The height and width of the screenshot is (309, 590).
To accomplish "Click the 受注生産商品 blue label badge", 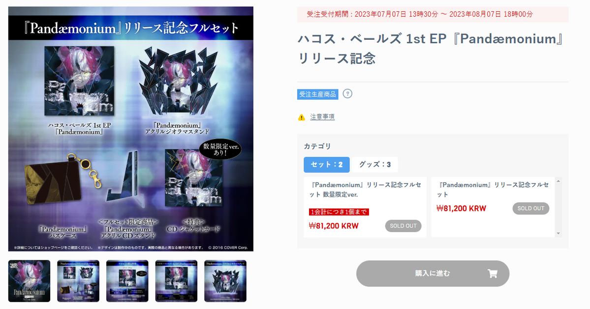I will click(x=317, y=94).
